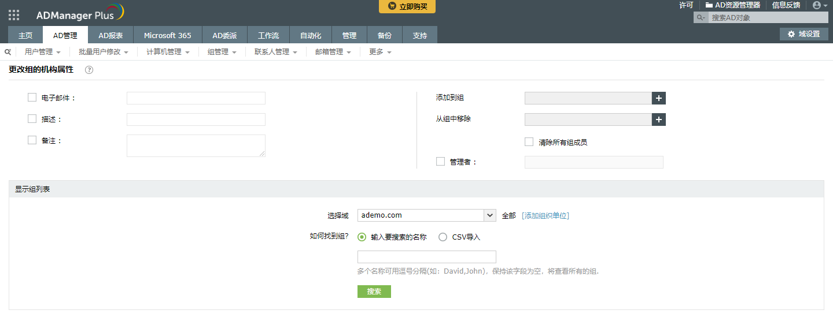833x336 pixels.
Task: Click the user account avatar icon
Action: tap(817, 5)
